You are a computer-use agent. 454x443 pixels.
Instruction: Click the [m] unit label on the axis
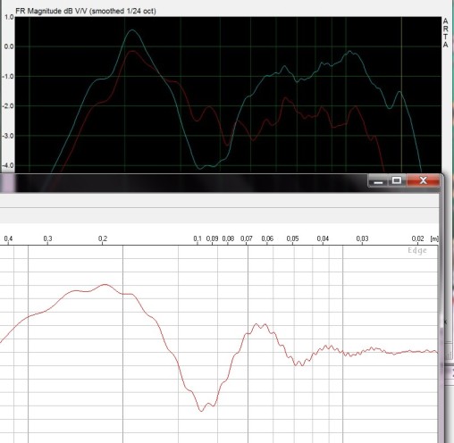pos(434,238)
